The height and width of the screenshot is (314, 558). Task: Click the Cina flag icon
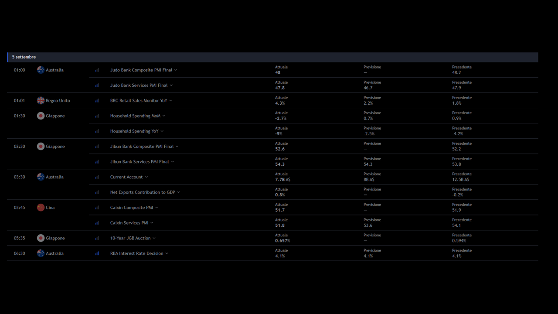[41, 208]
